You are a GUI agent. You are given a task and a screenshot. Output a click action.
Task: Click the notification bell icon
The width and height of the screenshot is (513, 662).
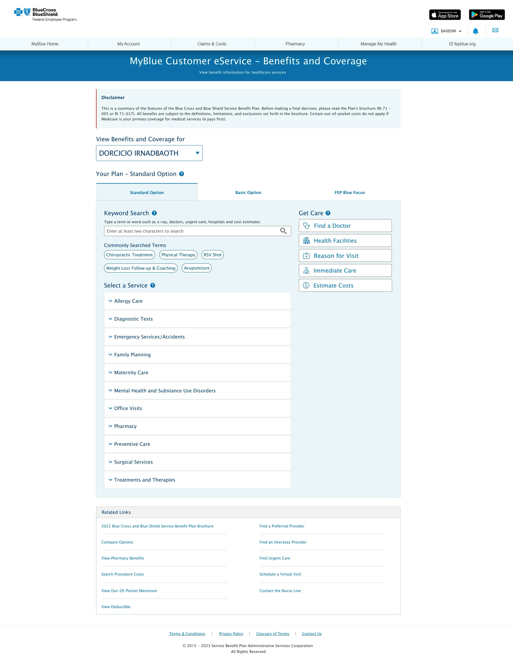[475, 31]
